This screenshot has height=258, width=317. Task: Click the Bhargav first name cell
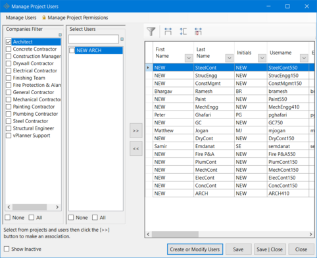173,91
